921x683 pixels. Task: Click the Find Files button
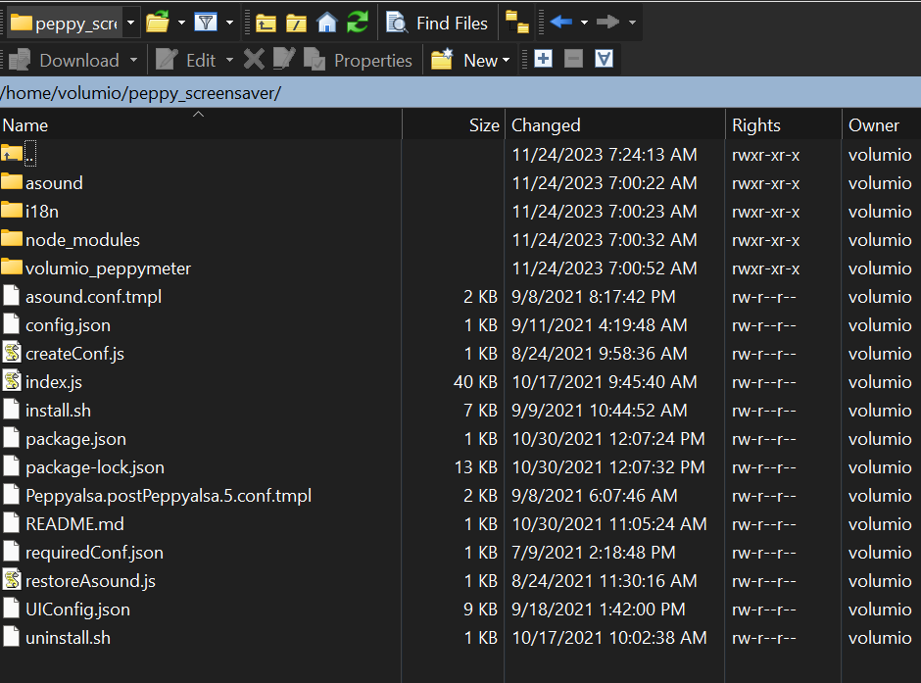pyautogui.click(x=437, y=23)
